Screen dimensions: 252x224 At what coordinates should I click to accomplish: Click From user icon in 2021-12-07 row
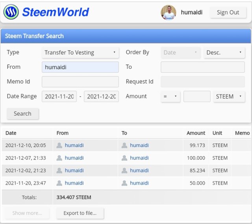[x=59, y=158]
